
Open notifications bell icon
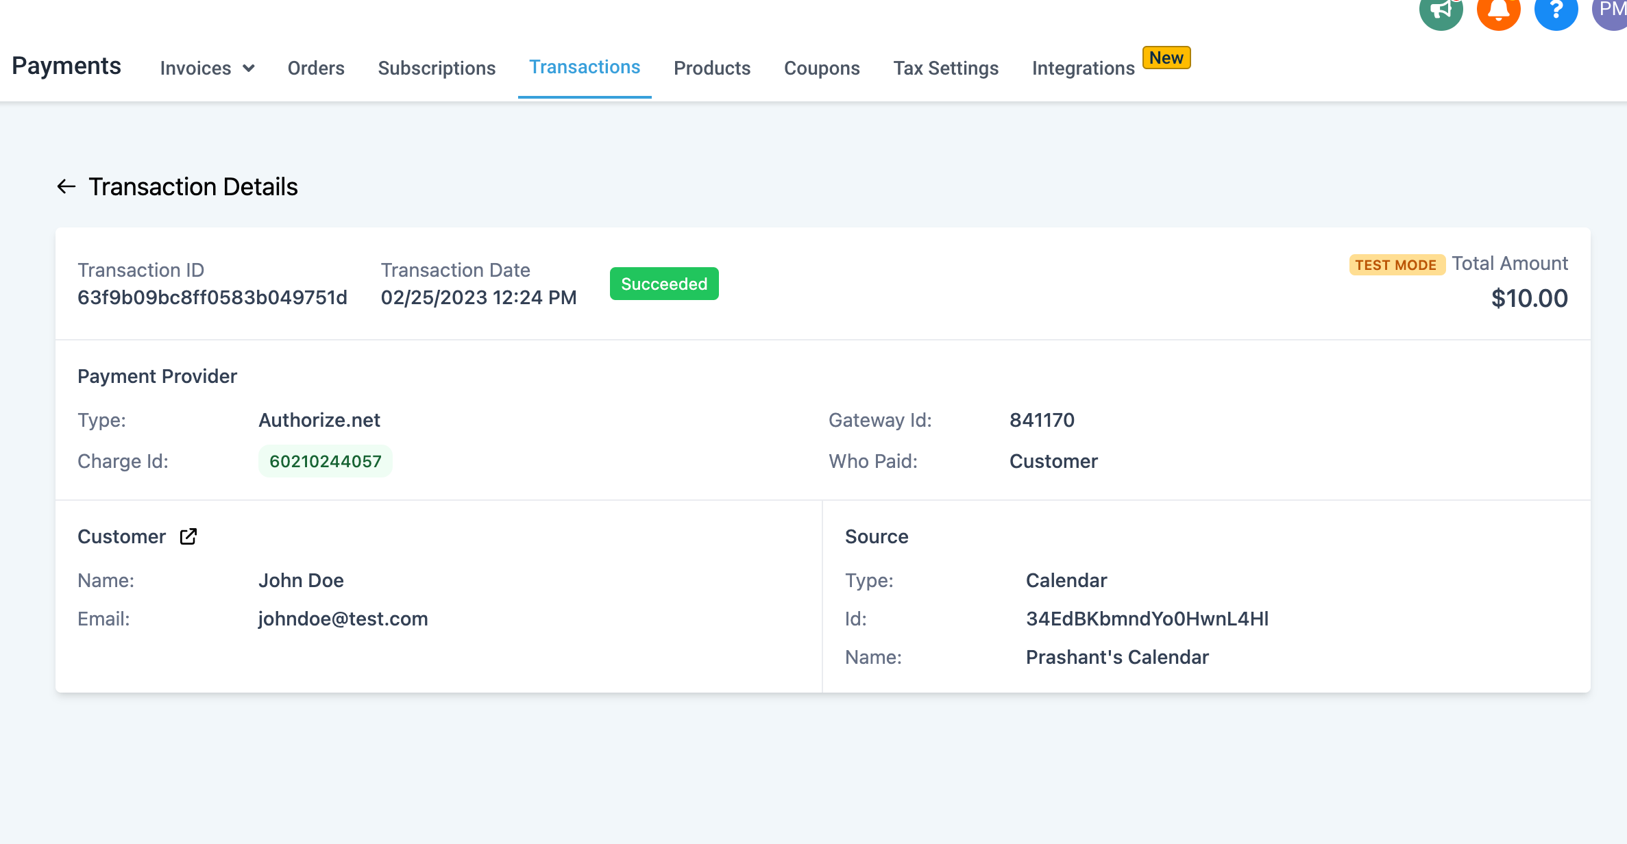click(x=1498, y=10)
